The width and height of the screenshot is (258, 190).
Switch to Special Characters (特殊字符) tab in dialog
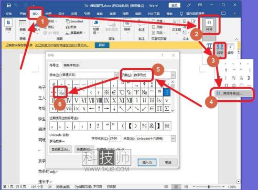point(71,66)
